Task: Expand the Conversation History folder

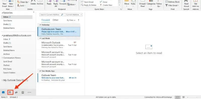Action: 2,58
